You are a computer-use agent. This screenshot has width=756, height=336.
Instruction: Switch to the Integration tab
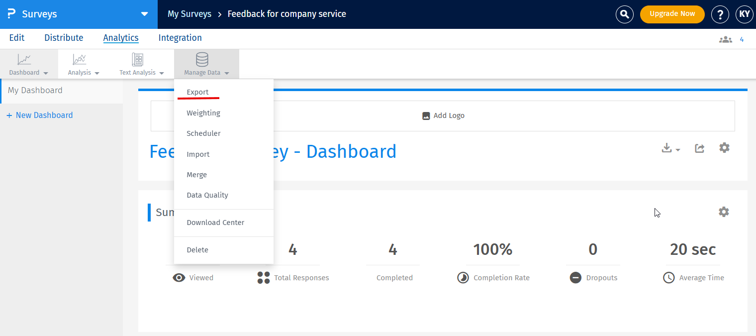tap(180, 38)
